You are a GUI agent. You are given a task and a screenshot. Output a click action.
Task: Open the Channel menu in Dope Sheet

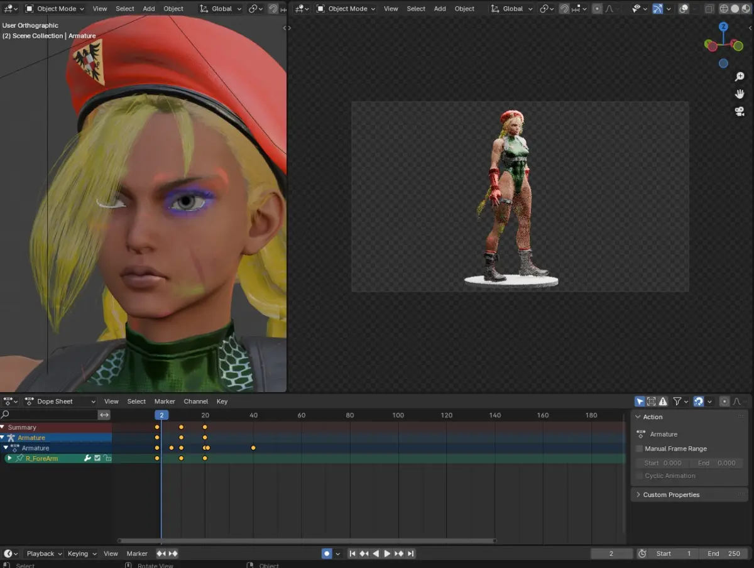coord(195,401)
